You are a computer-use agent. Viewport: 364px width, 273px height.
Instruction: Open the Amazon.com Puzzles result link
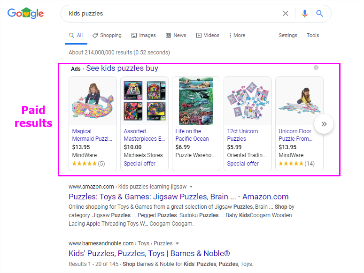coord(178,197)
